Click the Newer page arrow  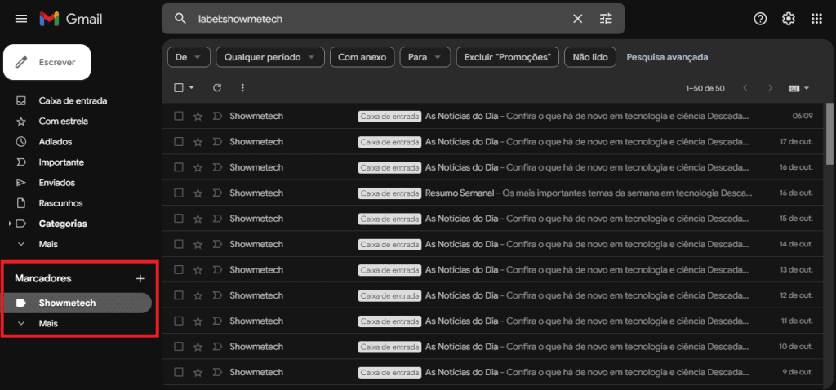(x=745, y=88)
